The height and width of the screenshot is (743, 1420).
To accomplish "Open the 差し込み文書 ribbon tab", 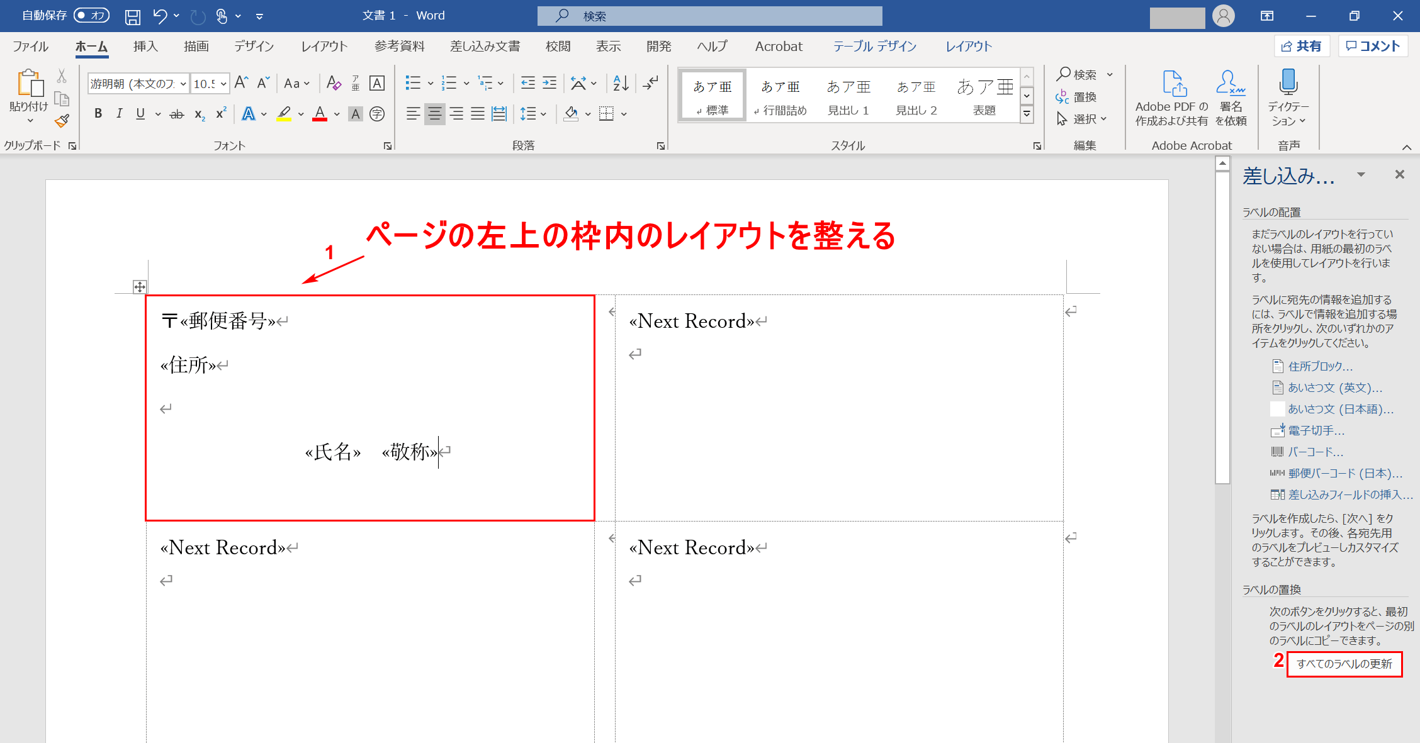I will pos(485,47).
